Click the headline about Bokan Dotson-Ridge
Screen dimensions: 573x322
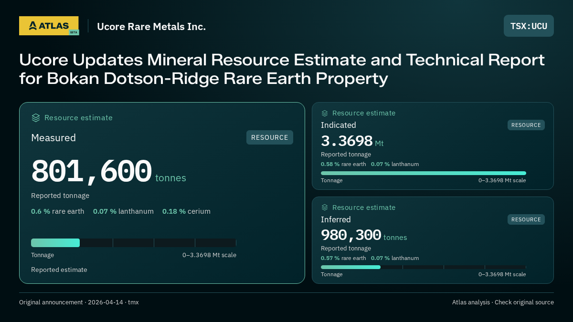pos(282,69)
